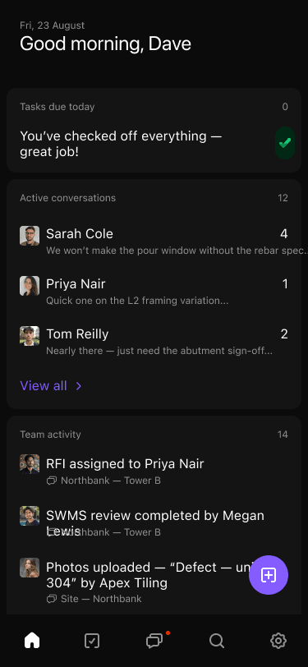Open the RFI assigned to Priya Nair activity
The width and height of the screenshot is (308, 667).
[154, 471]
